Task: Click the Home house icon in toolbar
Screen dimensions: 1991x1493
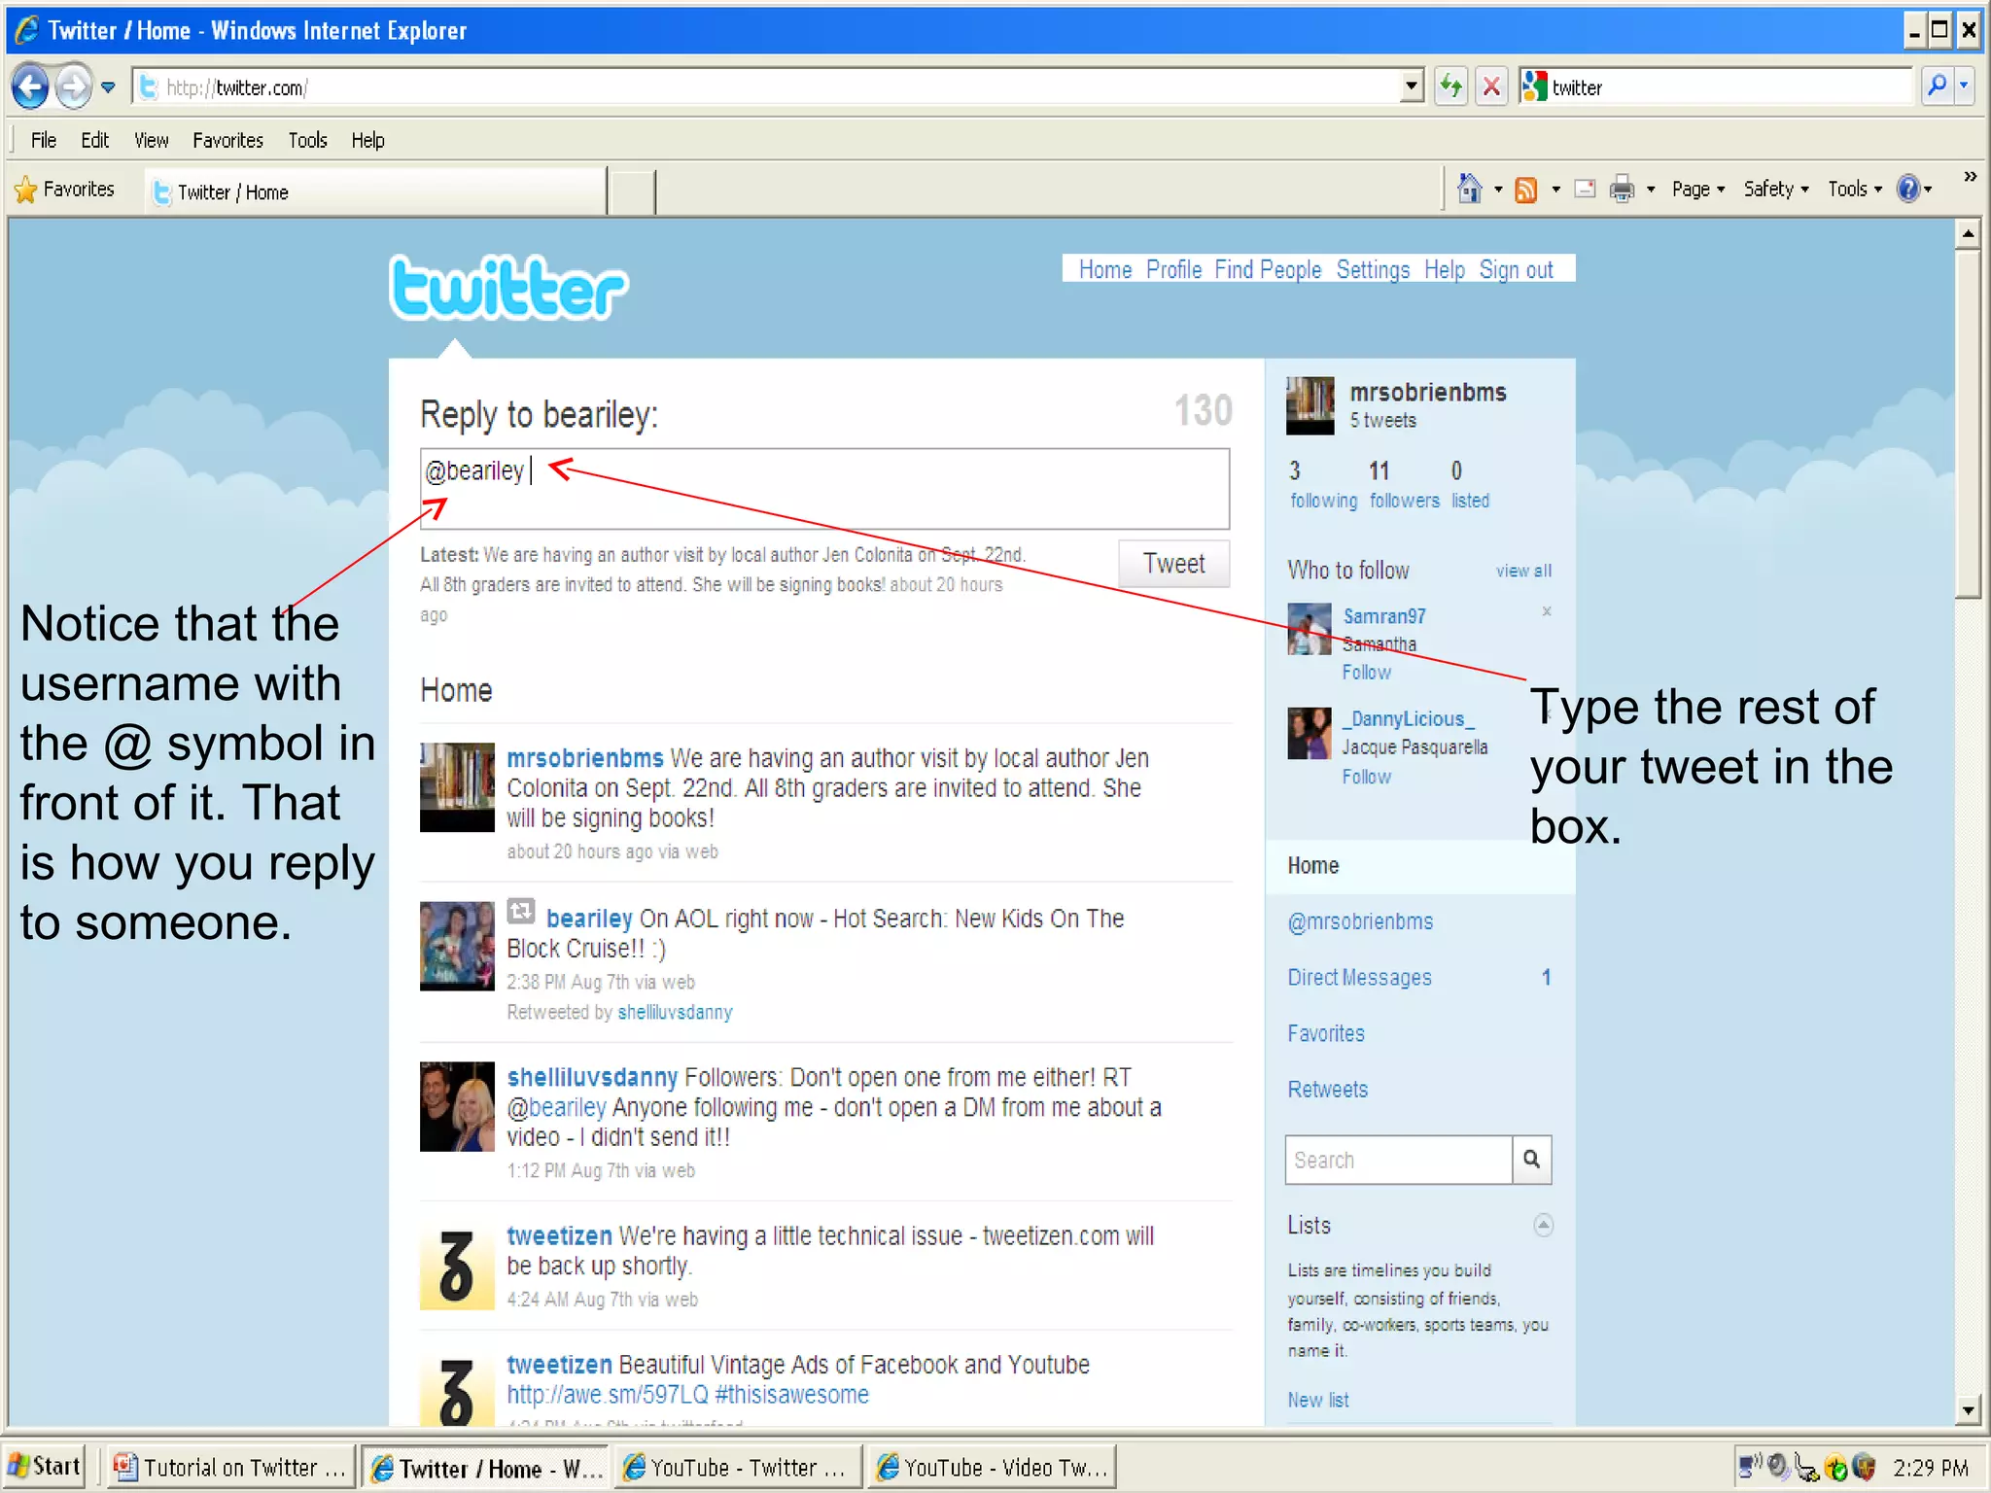Action: (1469, 189)
